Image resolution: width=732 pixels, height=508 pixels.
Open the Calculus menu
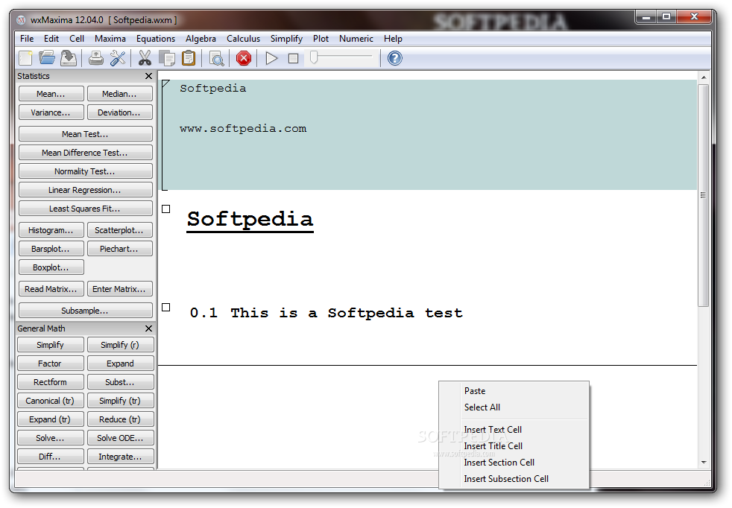coord(243,39)
